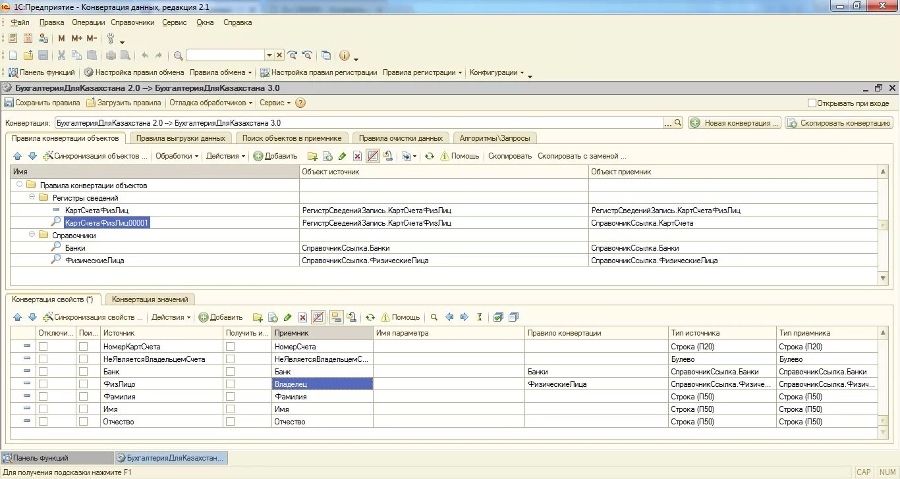Click the M- memory subtract button
This screenshot has height=479, width=900.
pyautogui.click(x=92, y=38)
